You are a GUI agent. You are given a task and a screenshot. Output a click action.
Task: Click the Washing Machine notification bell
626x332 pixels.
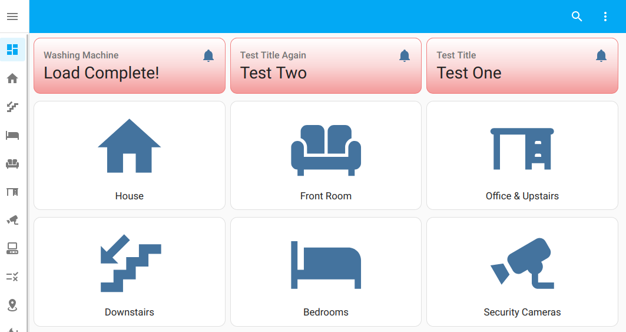[208, 56]
